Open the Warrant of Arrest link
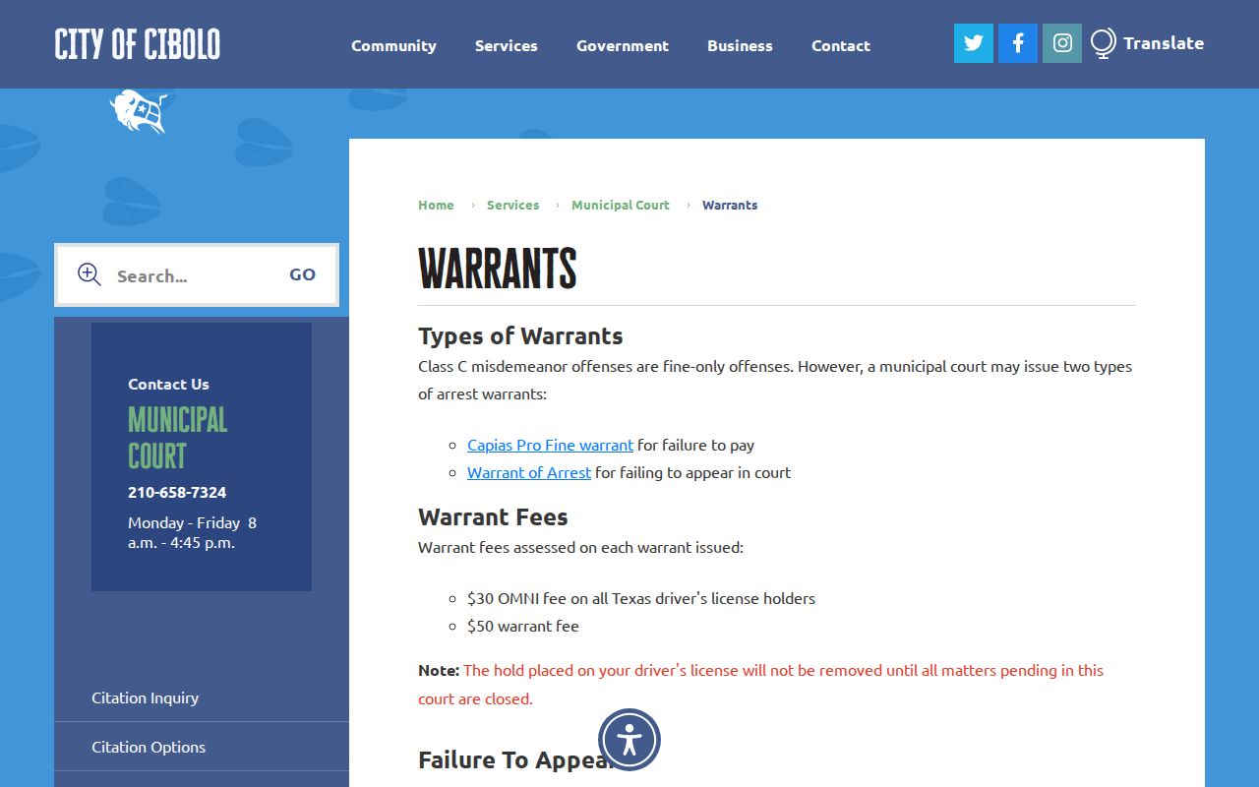The height and width of the screenshot is (787, 1259). [x=529, y=472]
